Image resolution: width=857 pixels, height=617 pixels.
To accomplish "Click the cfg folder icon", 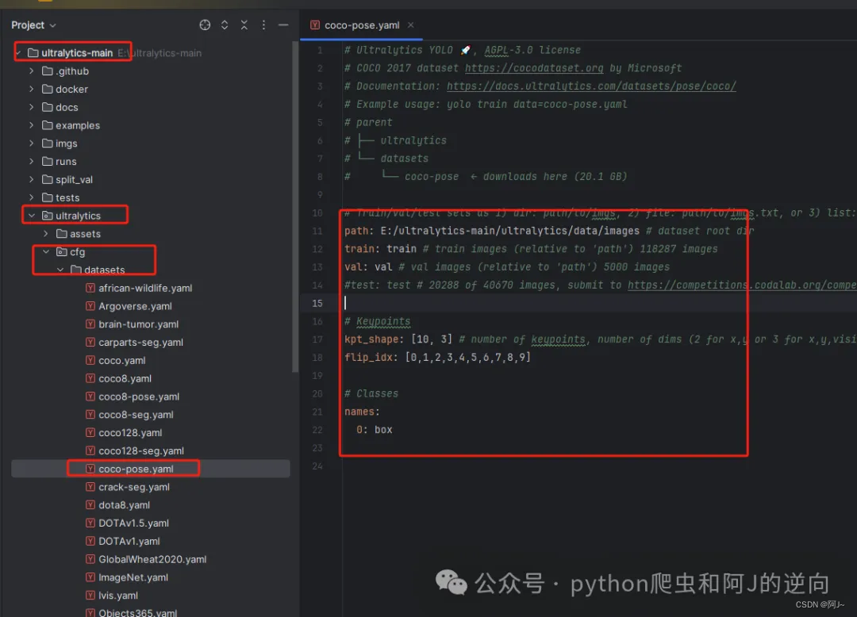I will click(62, 251).
